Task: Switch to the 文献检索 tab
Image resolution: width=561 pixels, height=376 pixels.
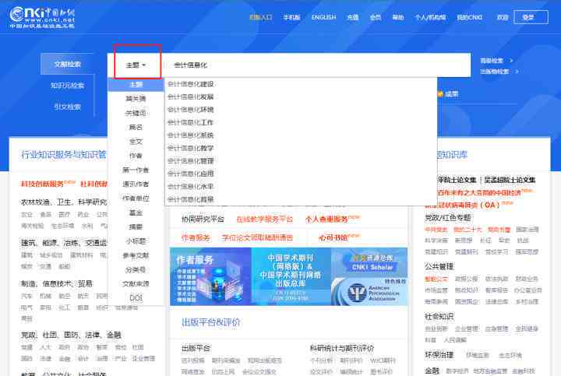Action: [67, 65]
